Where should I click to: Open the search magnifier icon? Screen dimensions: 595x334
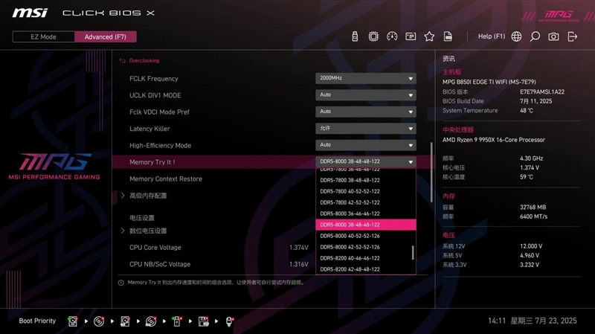535,36
